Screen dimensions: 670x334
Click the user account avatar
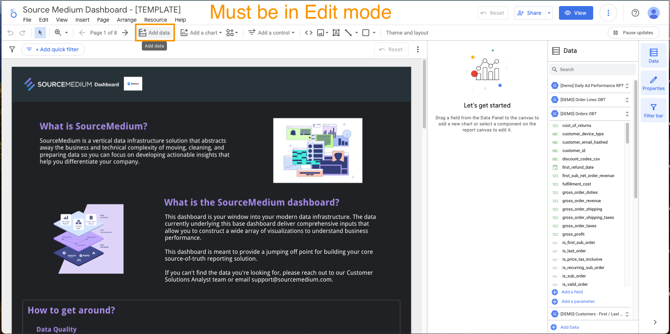pyautogui.click(x=654, y=13)
